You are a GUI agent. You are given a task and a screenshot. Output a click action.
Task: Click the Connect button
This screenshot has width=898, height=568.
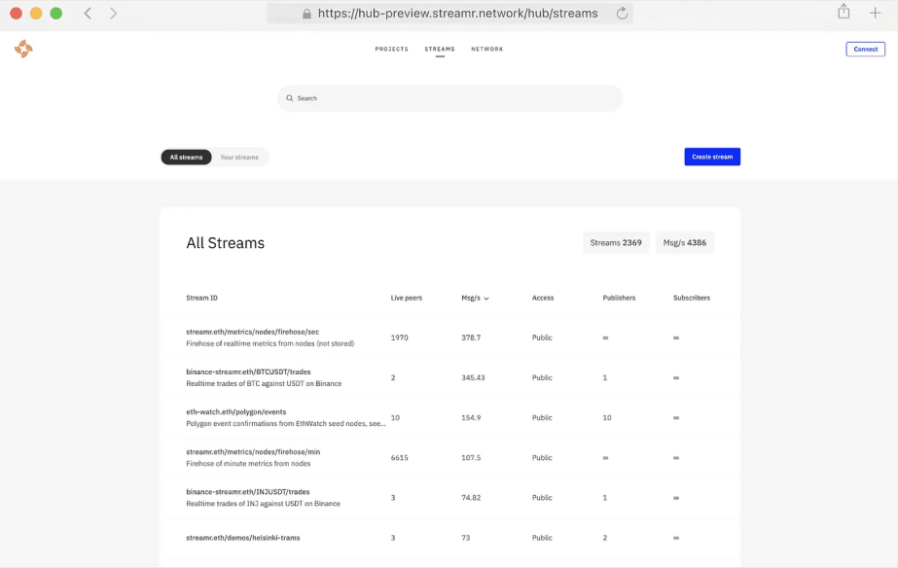coord(865,49)
